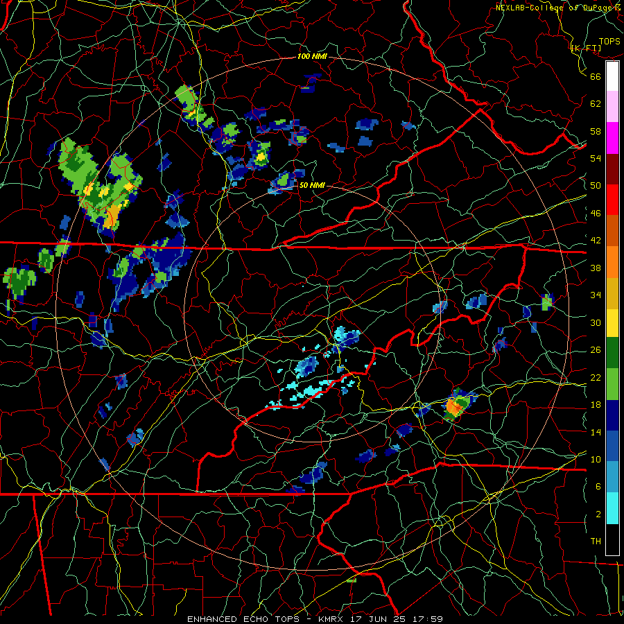
Task: Click the 22 value on the legend
Action: click(596, 378)
